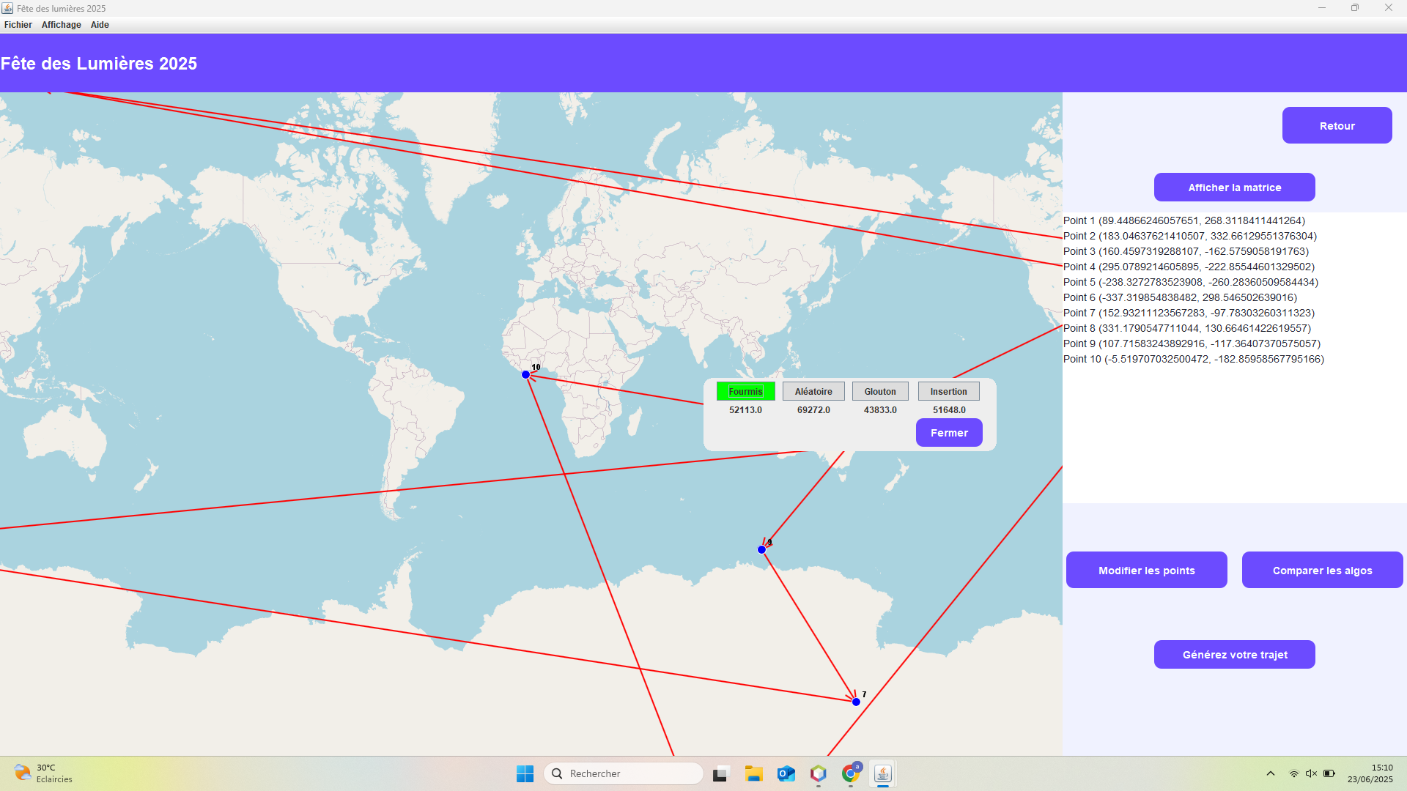Click Modifier les points button
Viewport: 1407px width, 791px height.
point(1146,570)
